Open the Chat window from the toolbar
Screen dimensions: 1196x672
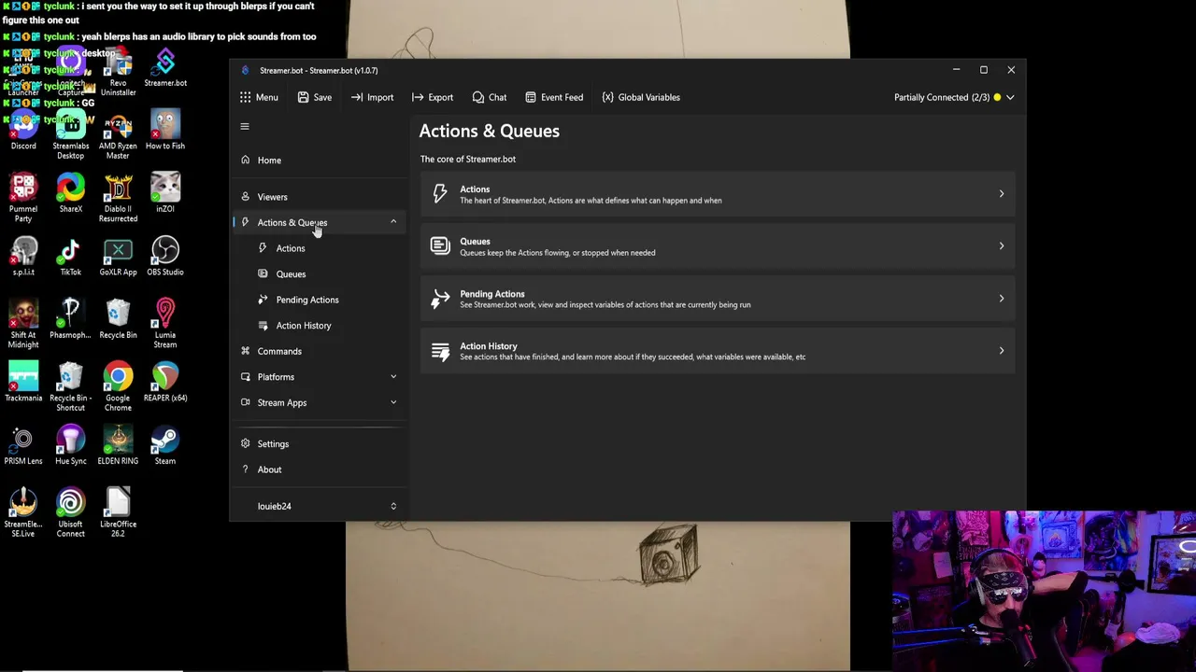pyautogui.click(x=490, y=97)
